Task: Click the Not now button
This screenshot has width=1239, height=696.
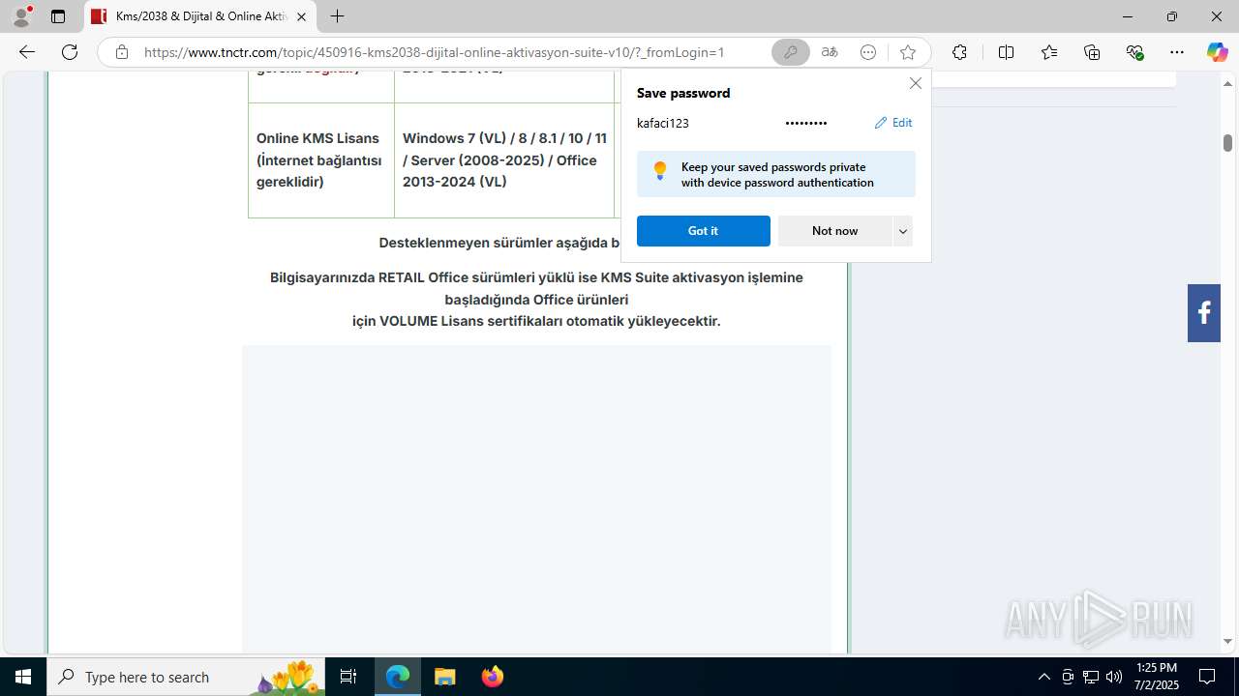Action: point(834,231)
